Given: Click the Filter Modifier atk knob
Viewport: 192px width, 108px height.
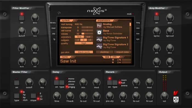Looking at the screenshot, I should pyautogui.click(x=22, y=48).
